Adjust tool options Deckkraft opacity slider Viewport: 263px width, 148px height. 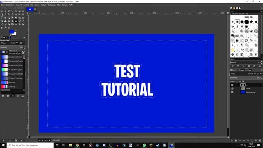(x=12, y=47)
